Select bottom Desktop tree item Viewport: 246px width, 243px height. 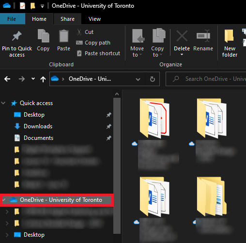coord(34,235)
